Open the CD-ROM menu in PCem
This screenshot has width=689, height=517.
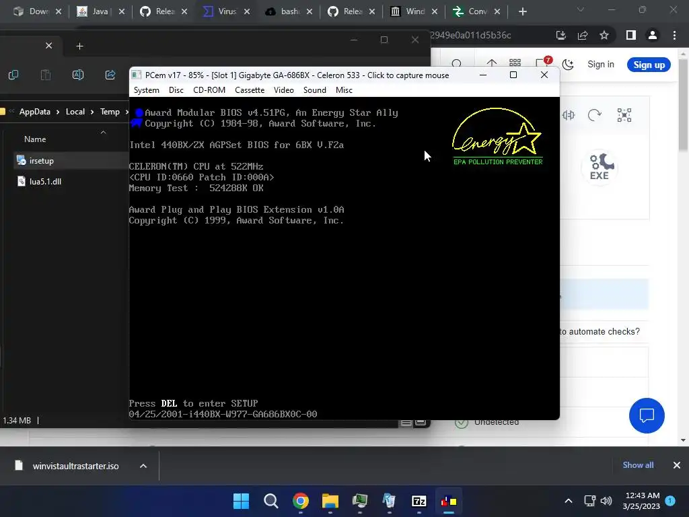[209, 90]
